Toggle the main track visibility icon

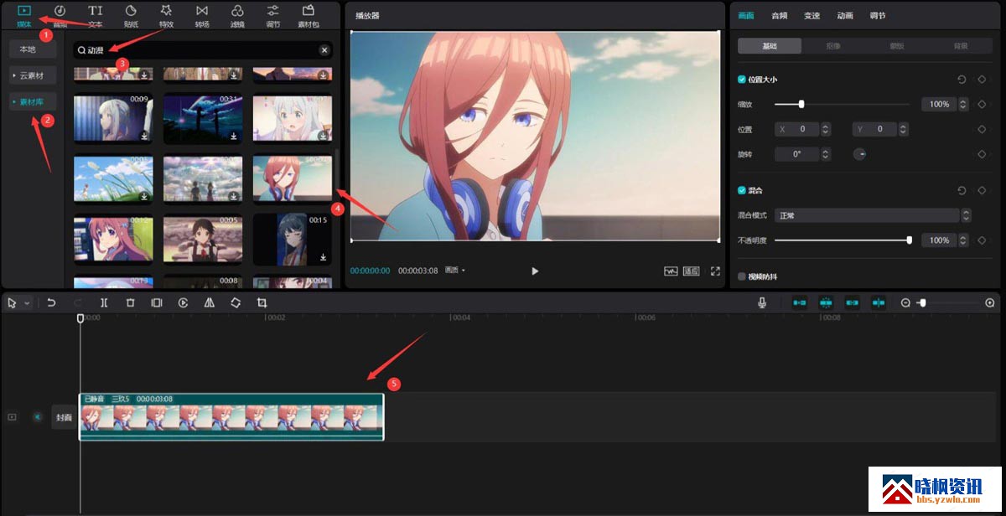12,416
